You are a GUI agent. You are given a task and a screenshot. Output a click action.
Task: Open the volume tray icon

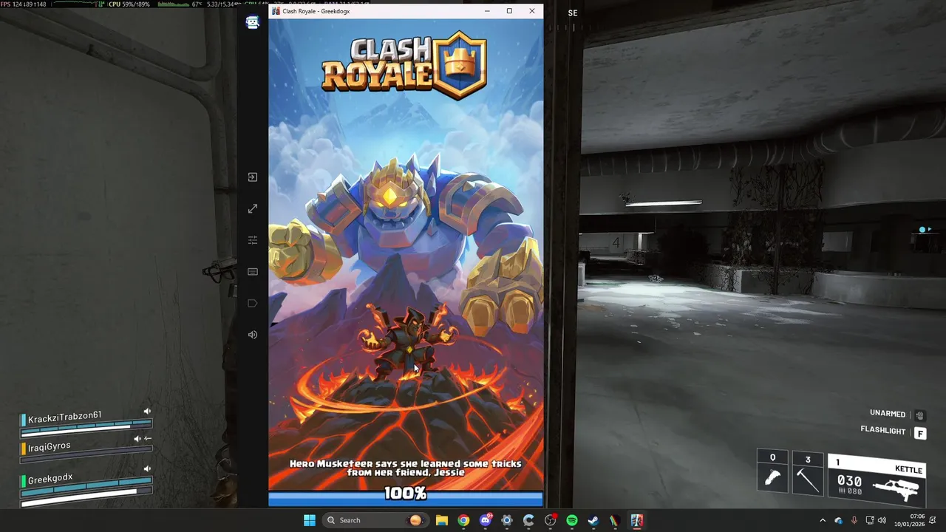coord(882,520)
